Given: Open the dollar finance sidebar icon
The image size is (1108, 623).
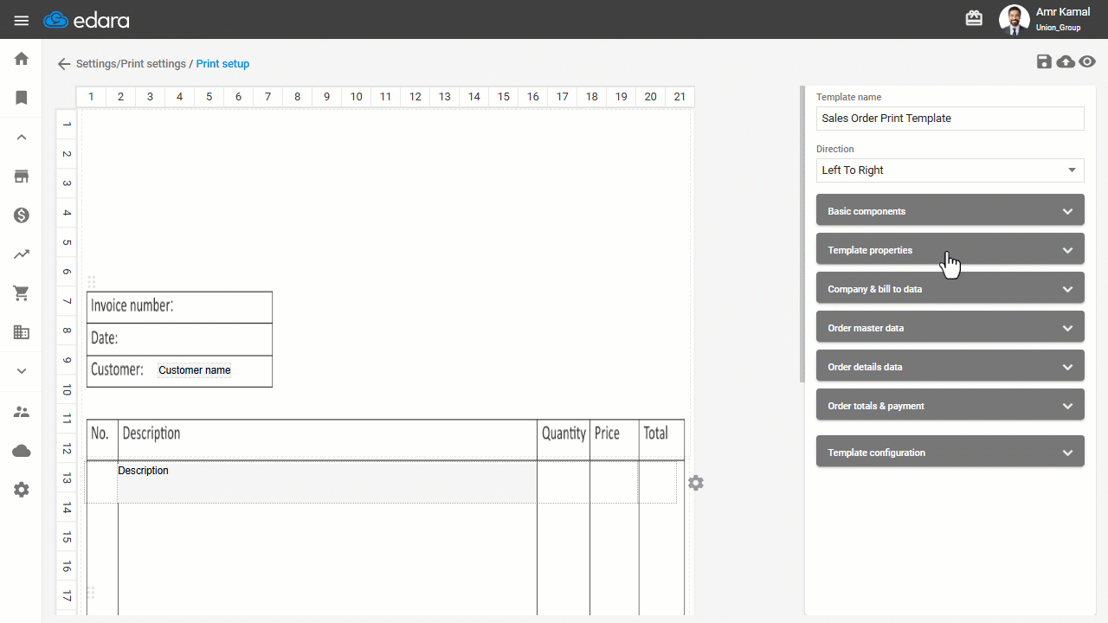Looking at the screenshot, I should click(x=22, y=215).
